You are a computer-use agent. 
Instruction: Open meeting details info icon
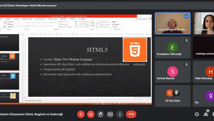point(197,114)
